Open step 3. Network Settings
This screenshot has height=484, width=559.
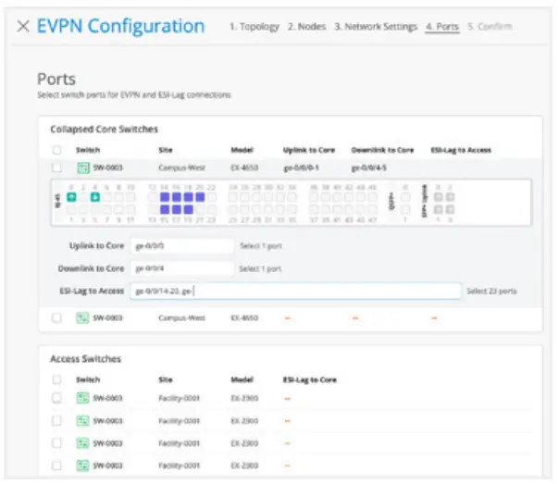(376, 26)
